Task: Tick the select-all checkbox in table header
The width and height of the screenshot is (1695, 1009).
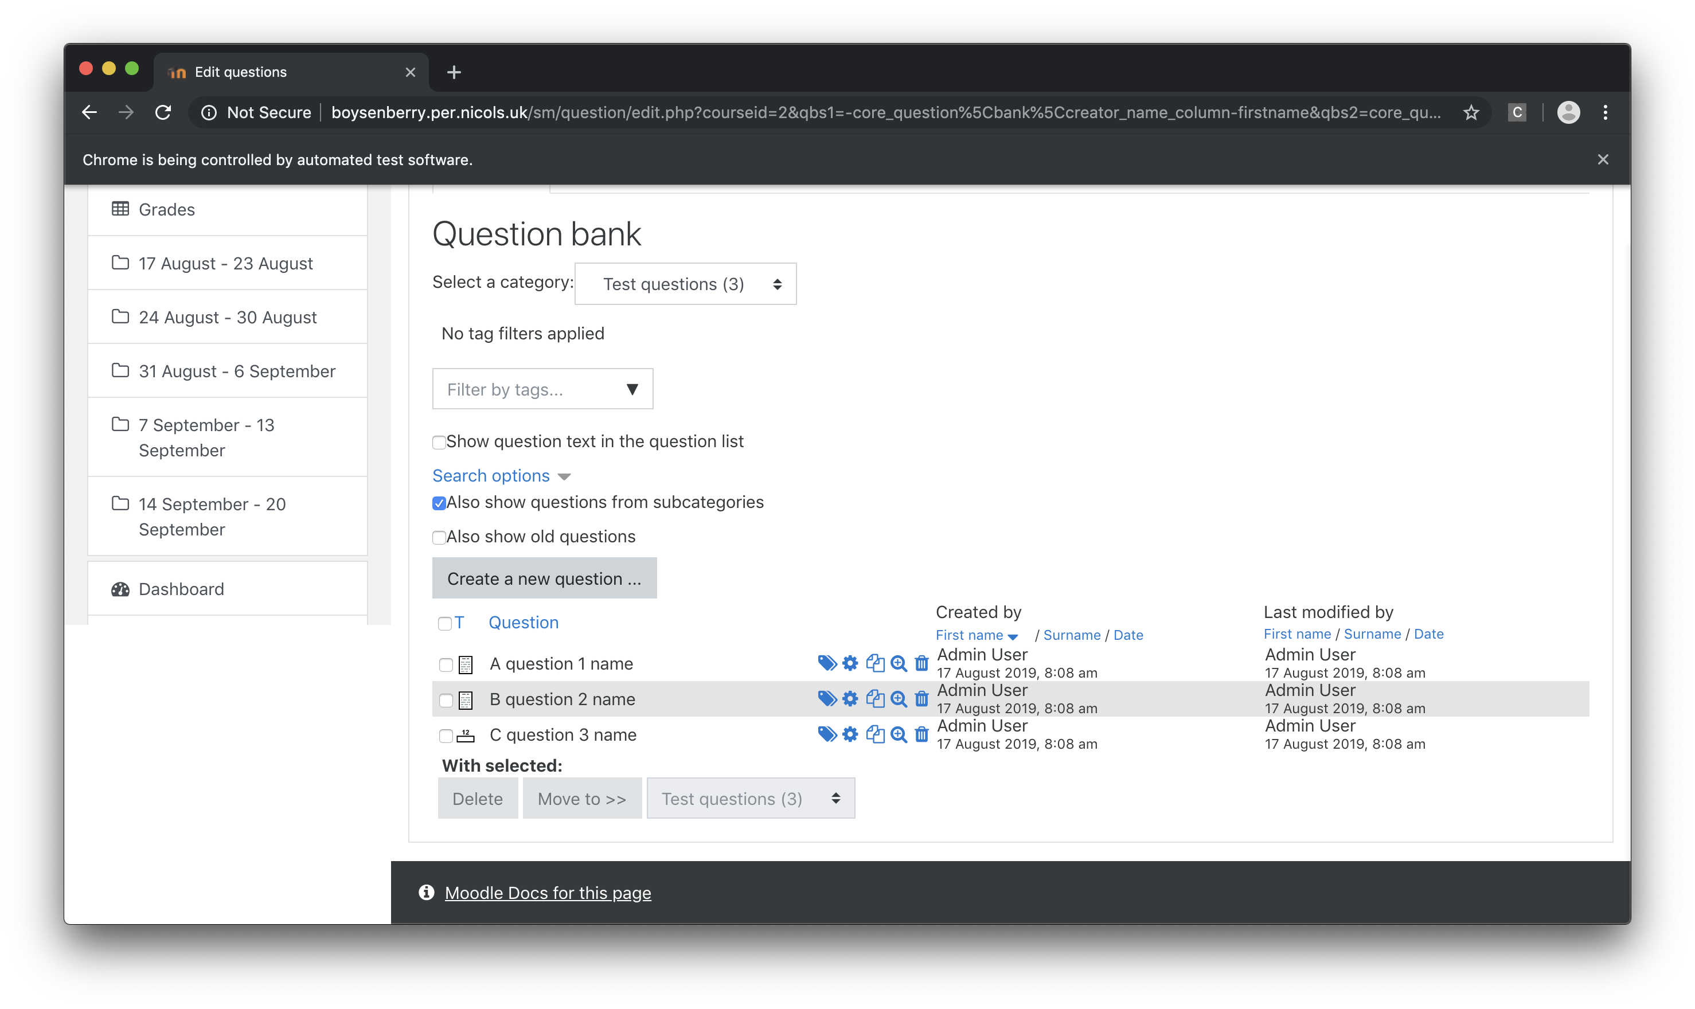Action: pyautogui.click(x=444, y=624)
